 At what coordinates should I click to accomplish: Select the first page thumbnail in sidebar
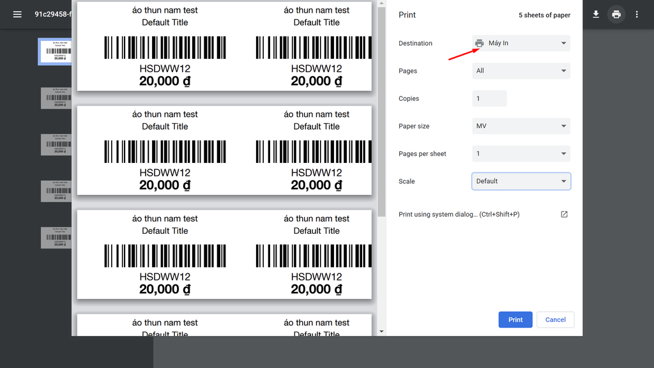point(56,51)
